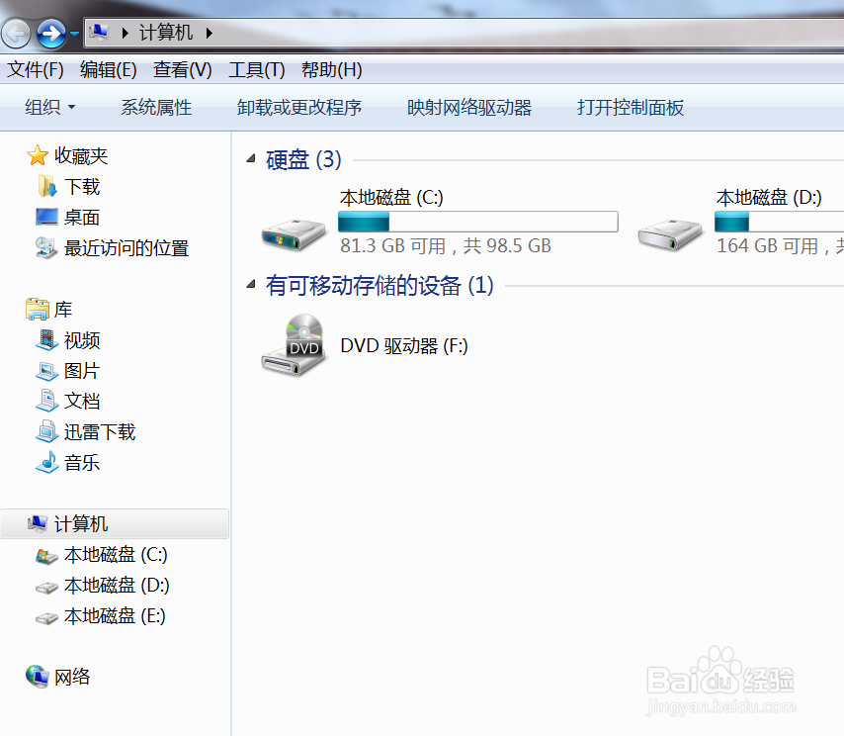This screenshot has height=736, width=844.
Task: Open the 帮助(H) menu
Action: coord(332,69)
